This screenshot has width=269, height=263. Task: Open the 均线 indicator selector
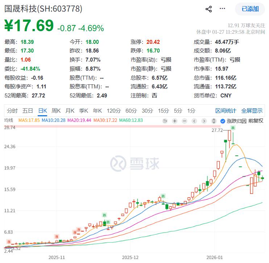click(8, 120)
